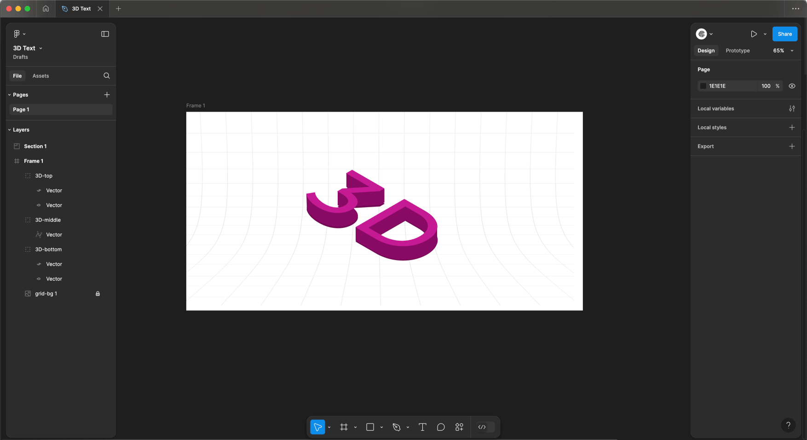Click the search icon in the left panel

coord(107,76)
